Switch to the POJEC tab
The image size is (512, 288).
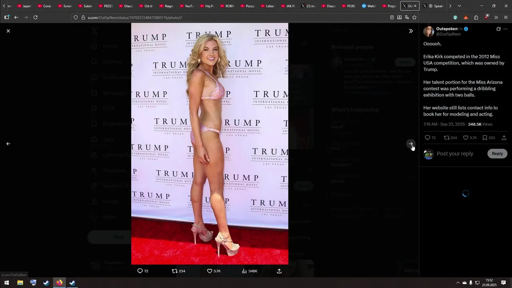(348, 6)
